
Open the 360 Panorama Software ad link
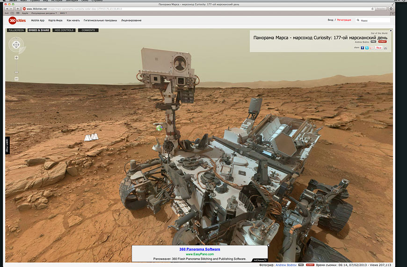pyautogui.click(x=200, y=249)
